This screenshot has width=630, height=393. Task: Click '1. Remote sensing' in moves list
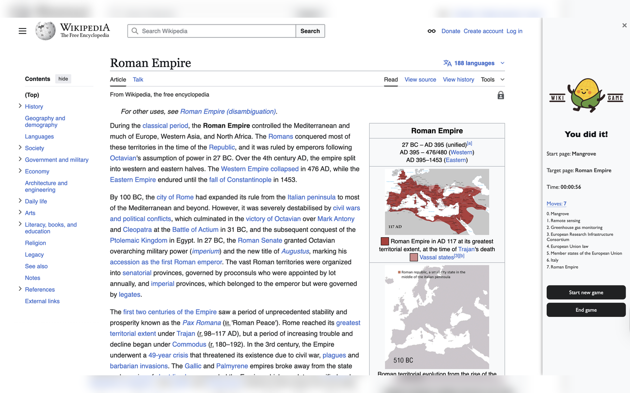(x=564, y=221)
